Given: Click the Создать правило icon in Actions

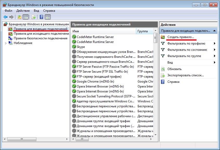Looking at the screenshot, I should coord(163,37).
